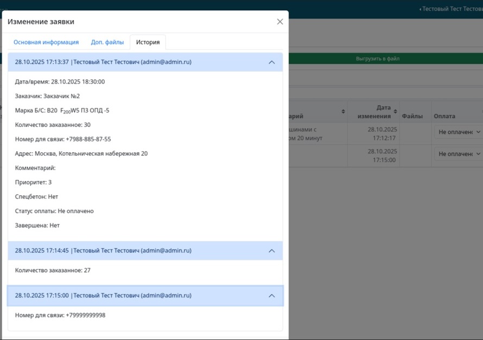Click the Адрес: Москва, Котельническая набережная line
The width and height of the screenshot is (483, 340).
tap(81, 154)
